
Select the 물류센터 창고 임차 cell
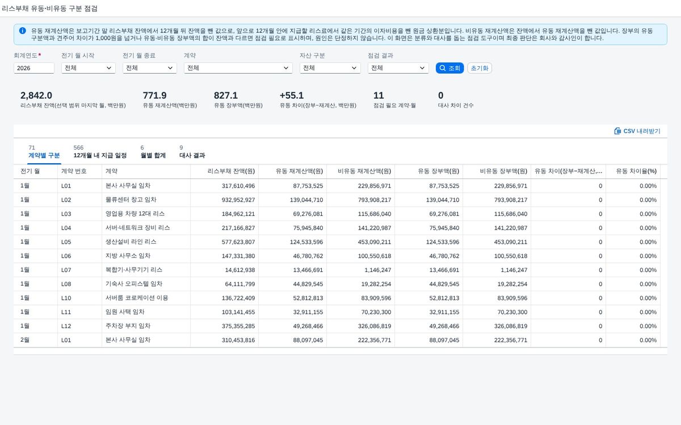pos(146,200)
